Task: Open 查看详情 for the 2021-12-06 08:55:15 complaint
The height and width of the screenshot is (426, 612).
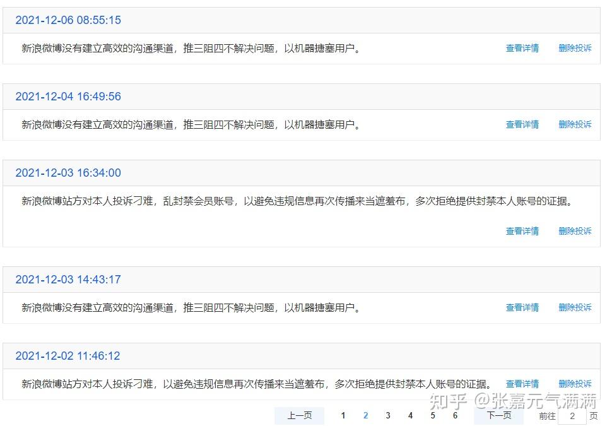Action: (522, 48)
